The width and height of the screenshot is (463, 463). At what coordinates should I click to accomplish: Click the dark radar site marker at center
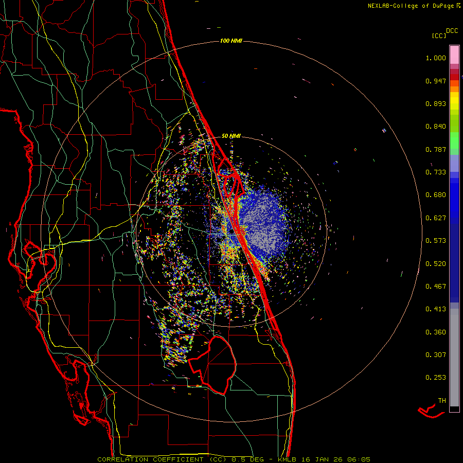click(231, 232)
